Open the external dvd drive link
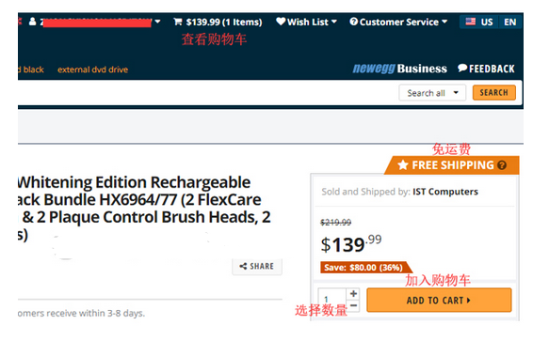Viewport: 533px width, 341px height. coord(93,70)
